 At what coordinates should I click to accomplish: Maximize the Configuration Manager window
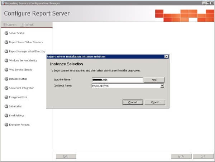[208, 3]
